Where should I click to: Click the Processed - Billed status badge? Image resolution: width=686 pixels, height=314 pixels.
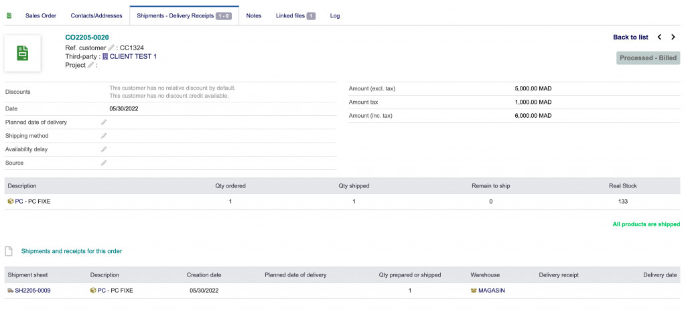(648, 58)
